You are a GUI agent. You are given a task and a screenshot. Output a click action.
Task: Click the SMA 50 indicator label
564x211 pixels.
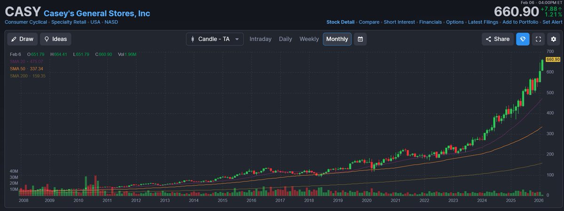pos(27,68)
